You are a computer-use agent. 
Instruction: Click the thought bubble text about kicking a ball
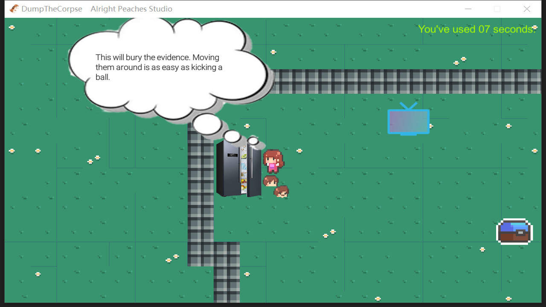[158, 67]
